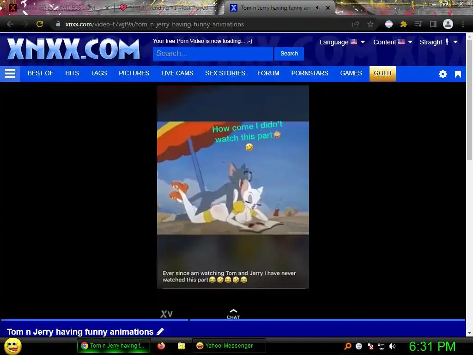Viewport: 473px width, 355px height.
Task: Close the Tom n Jerry tab
Action: [x=328, y=8]
